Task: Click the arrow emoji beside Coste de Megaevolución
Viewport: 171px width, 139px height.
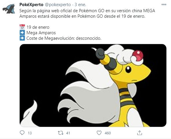Action: 22,38
